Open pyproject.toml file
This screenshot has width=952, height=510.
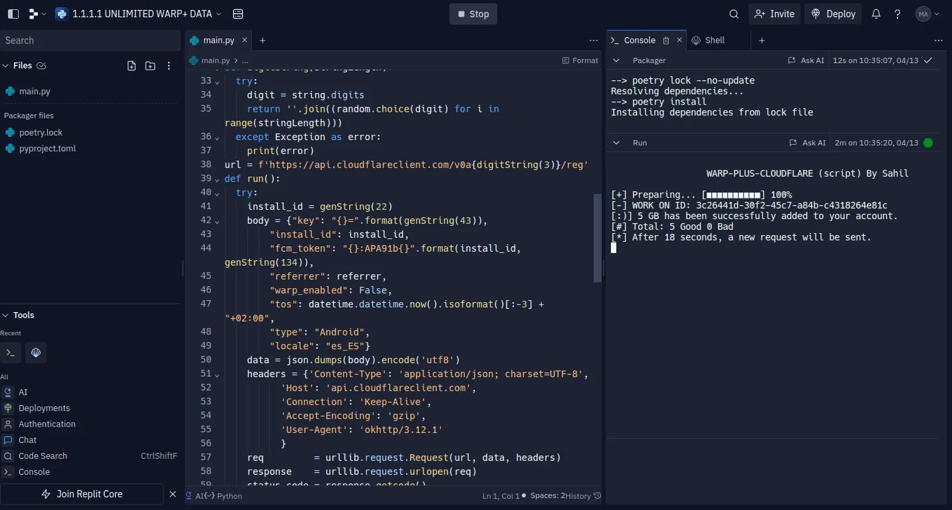click(x=90, y=149)
